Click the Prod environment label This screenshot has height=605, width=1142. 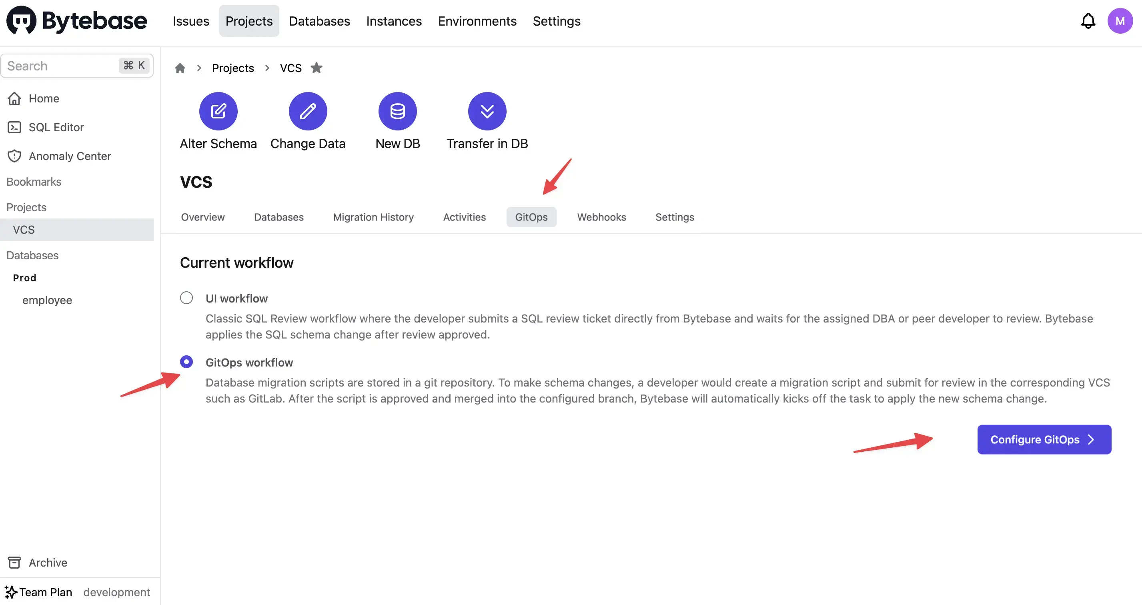[24, 278]
